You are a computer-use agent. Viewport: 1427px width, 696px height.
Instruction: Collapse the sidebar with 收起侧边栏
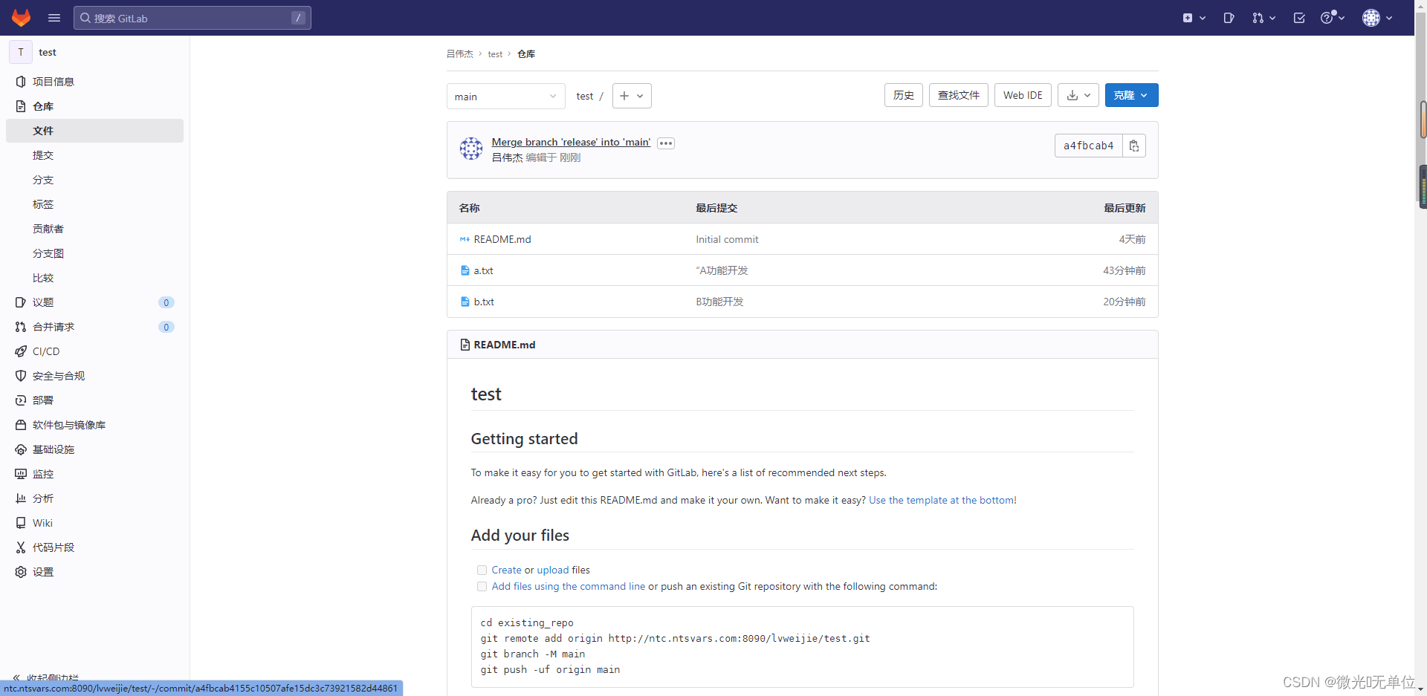(x=46, y=677)
